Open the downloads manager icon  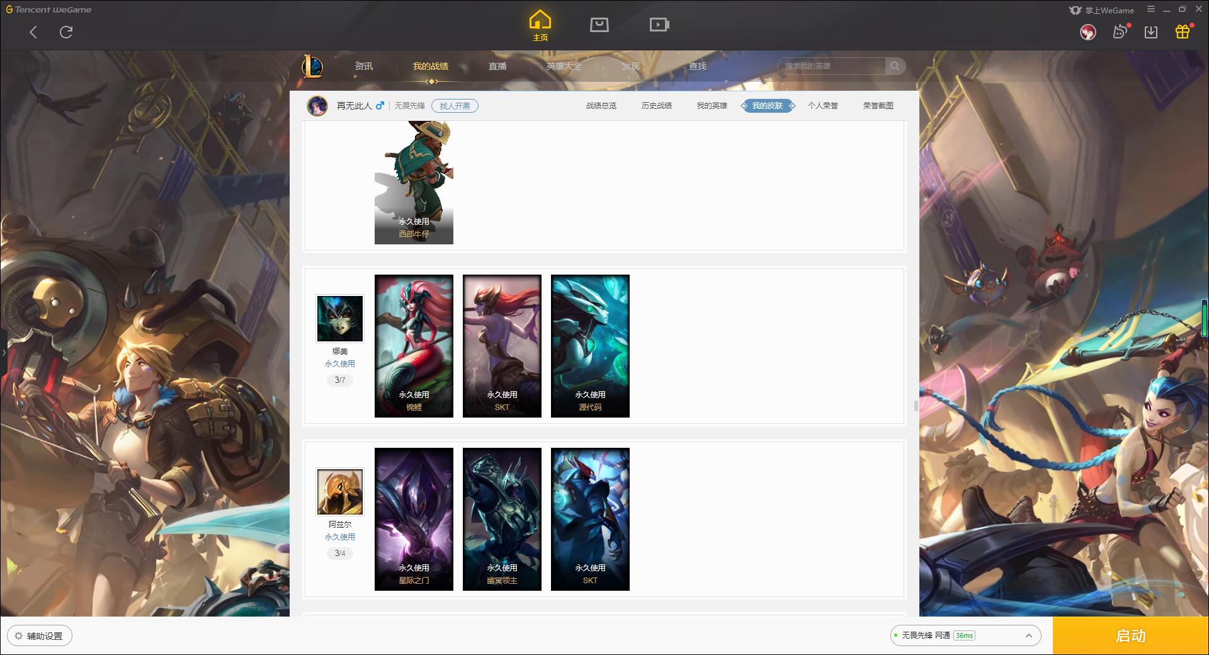coord(1151,32)
